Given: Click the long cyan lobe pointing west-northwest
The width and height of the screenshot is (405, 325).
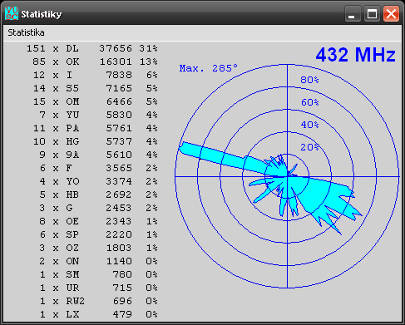Looking at the screenshot, I should (x=222, y=158).
